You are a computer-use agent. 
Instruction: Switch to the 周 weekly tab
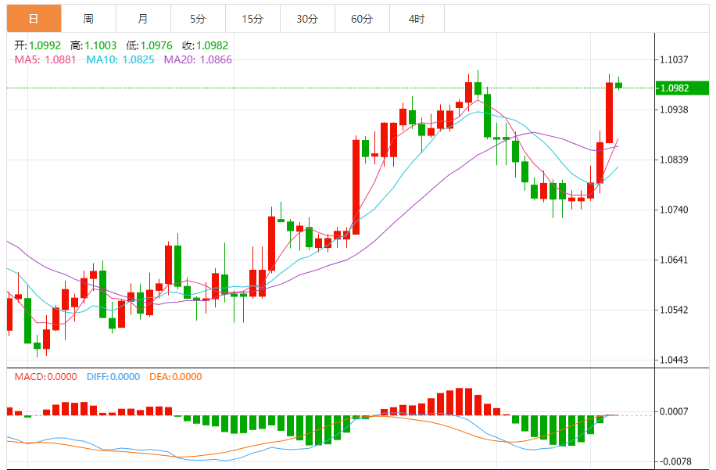click(x=88, y=19)
